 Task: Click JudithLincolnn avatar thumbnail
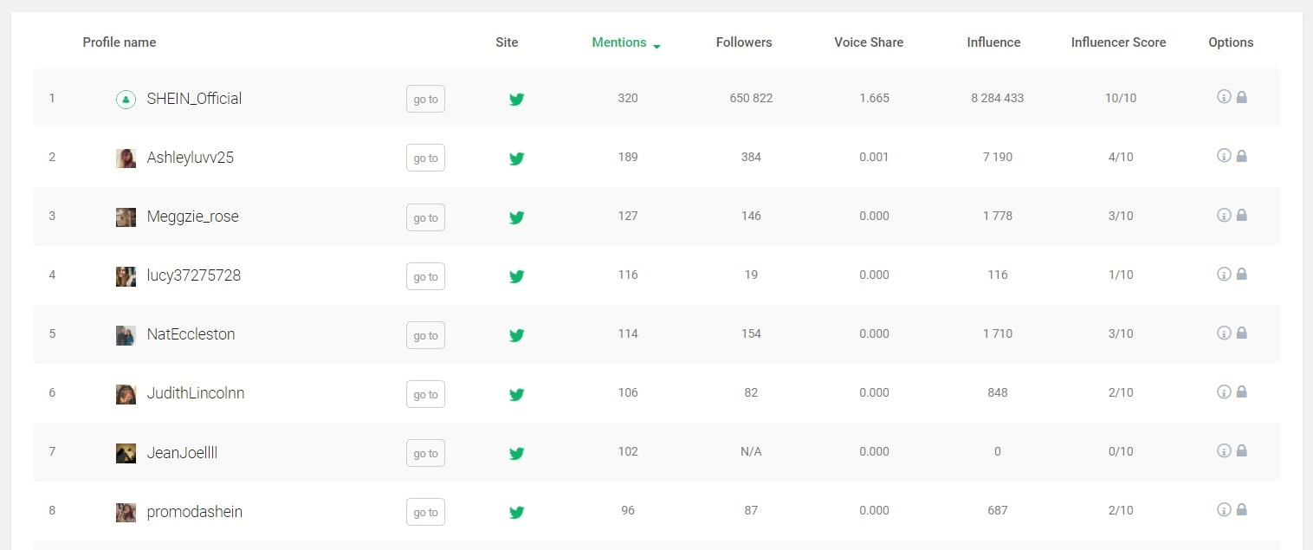tap(126, 394)
